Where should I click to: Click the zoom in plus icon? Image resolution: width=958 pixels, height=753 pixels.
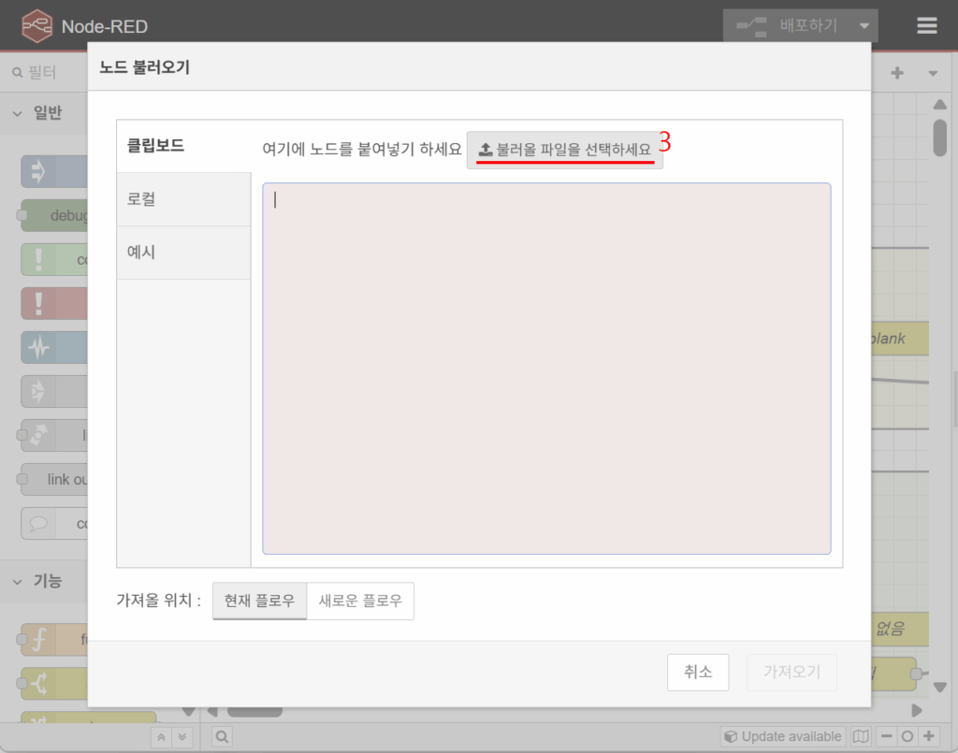tap(929, 737)
